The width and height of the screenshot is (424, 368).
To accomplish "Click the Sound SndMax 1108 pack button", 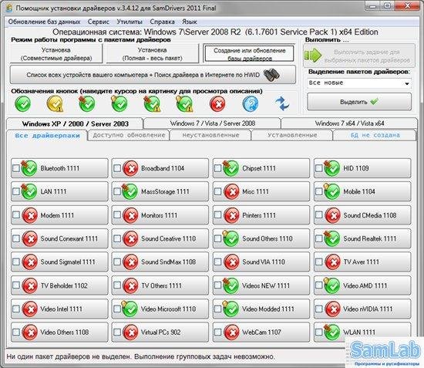I will click(160, 262).
